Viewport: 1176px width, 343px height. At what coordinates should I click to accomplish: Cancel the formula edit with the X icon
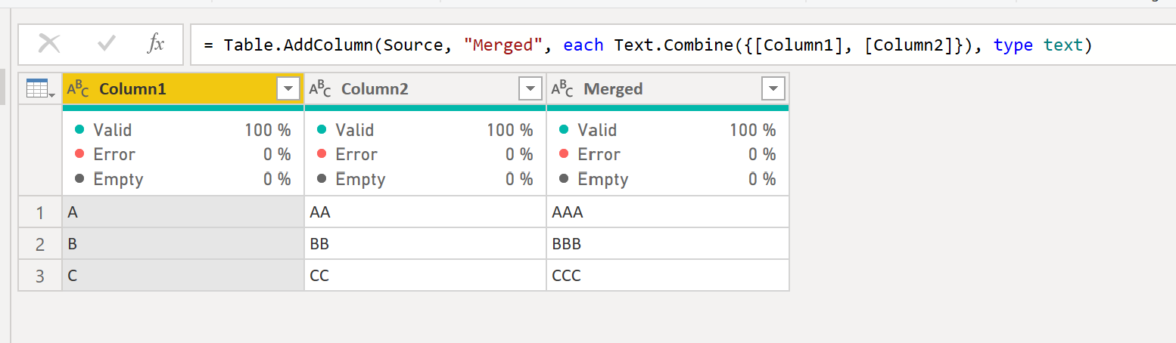[x=49, y=44]
